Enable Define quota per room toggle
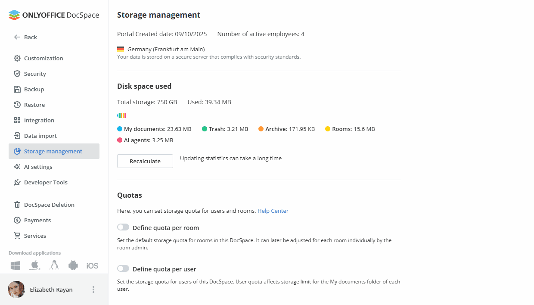 click(123, 227)
